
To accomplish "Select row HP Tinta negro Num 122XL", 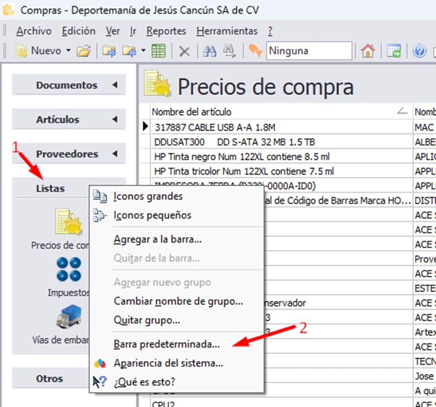I will (281, 157).
